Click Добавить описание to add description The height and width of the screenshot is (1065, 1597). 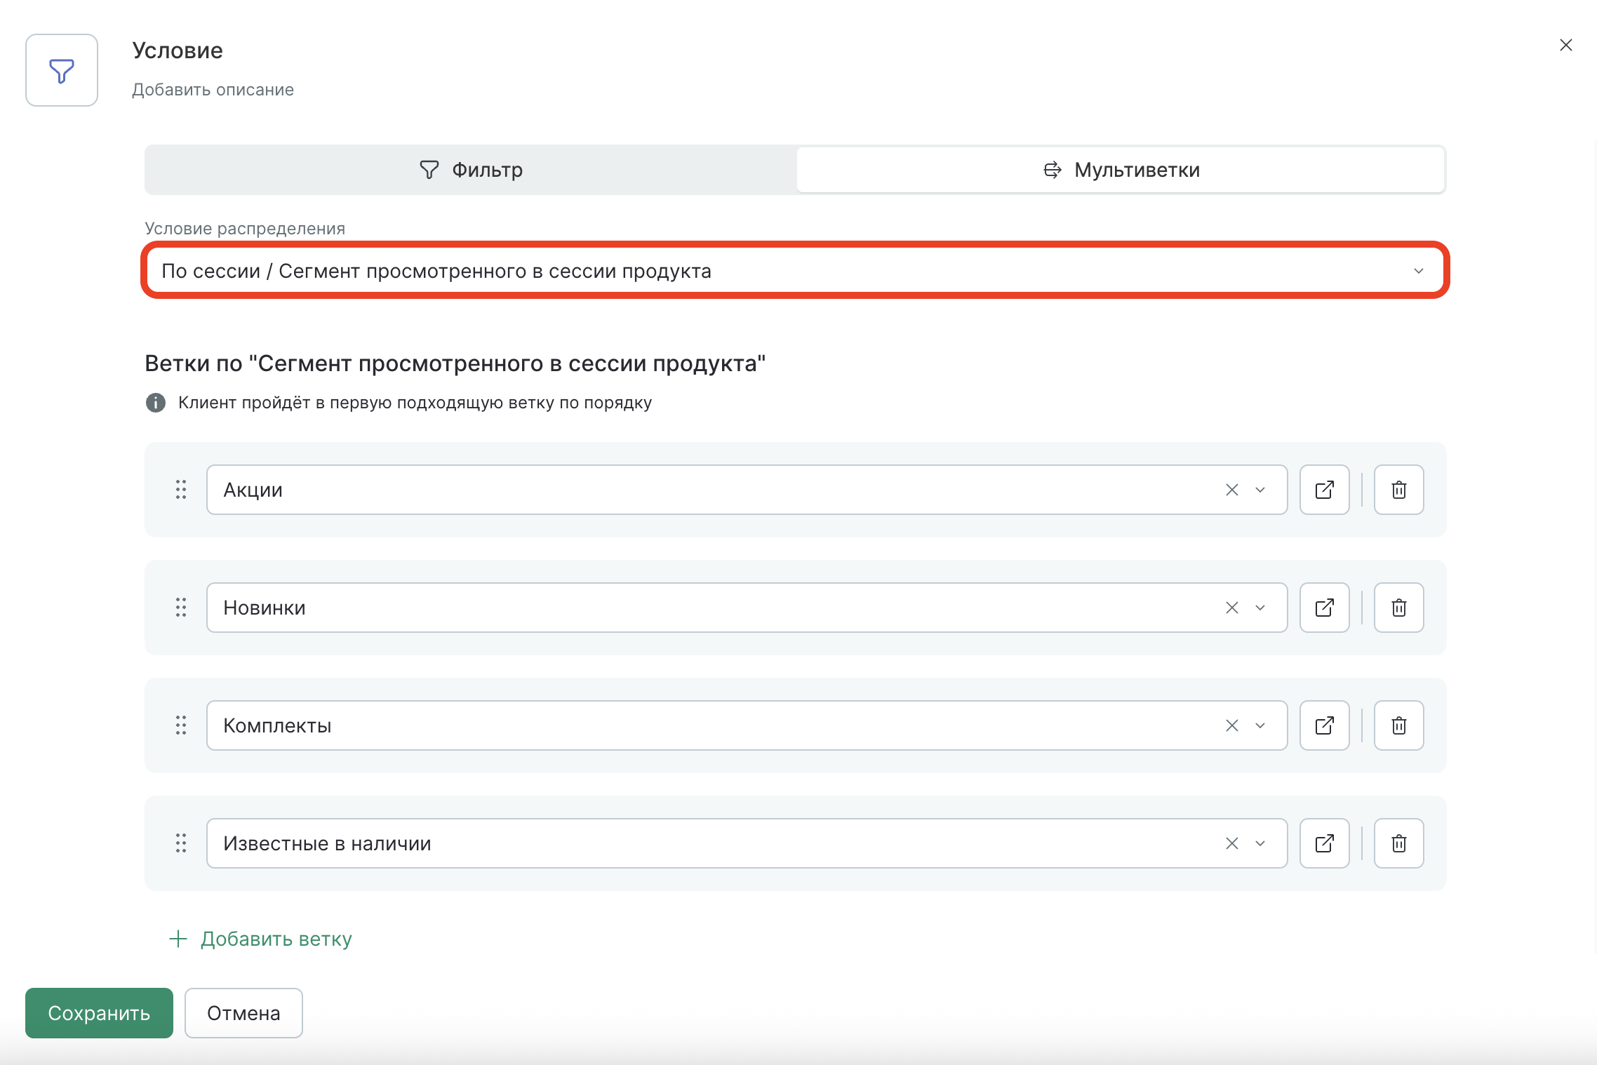click(213, 90)
